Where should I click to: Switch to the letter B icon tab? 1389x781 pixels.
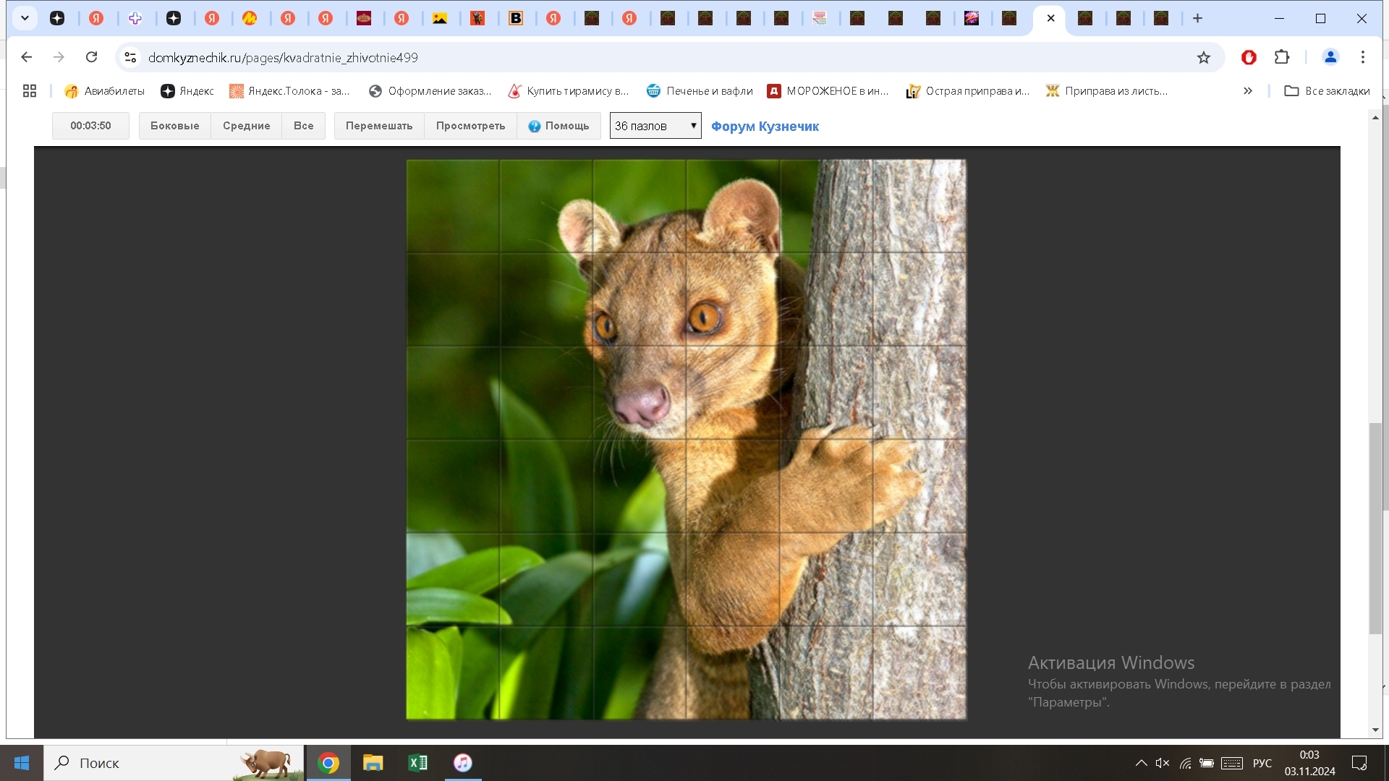pos(516,18)
